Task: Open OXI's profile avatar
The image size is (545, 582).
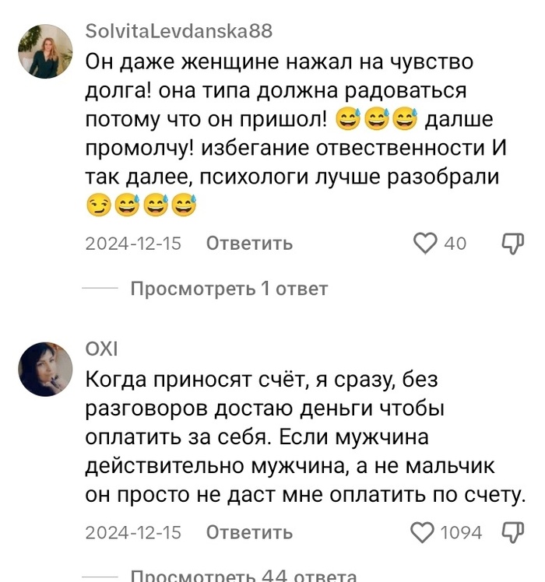Action: click(45, 369)
